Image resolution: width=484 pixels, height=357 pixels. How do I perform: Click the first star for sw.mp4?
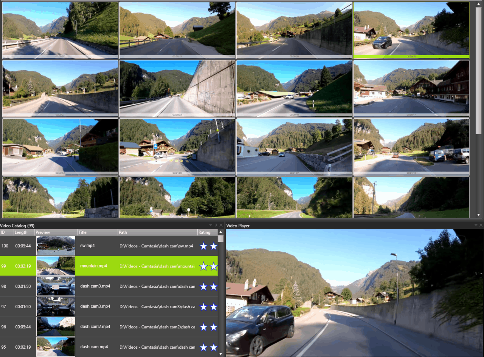point(203,246)
